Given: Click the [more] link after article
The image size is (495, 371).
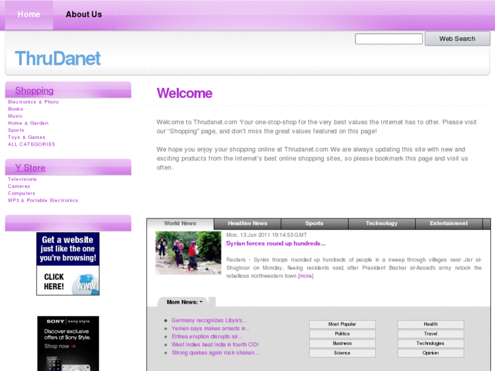Looking at the screenshot, I should point(306,276).
